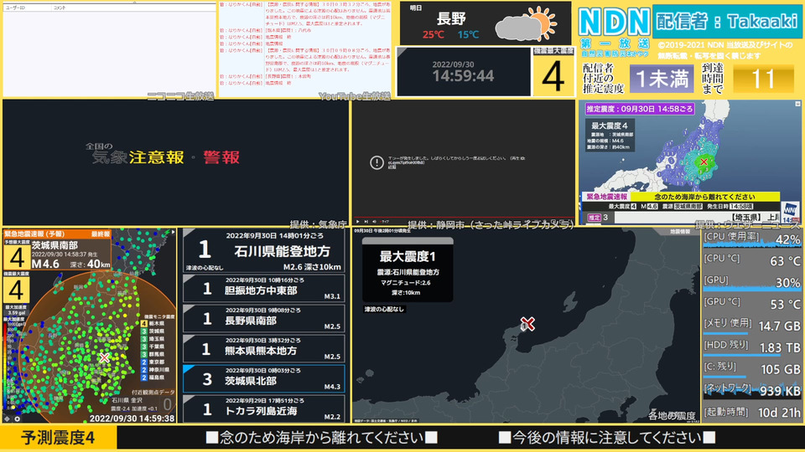The height and width of the screenshot is (452, 805).
Task: Click the ユーザーID column header
Action: [15, 8]
